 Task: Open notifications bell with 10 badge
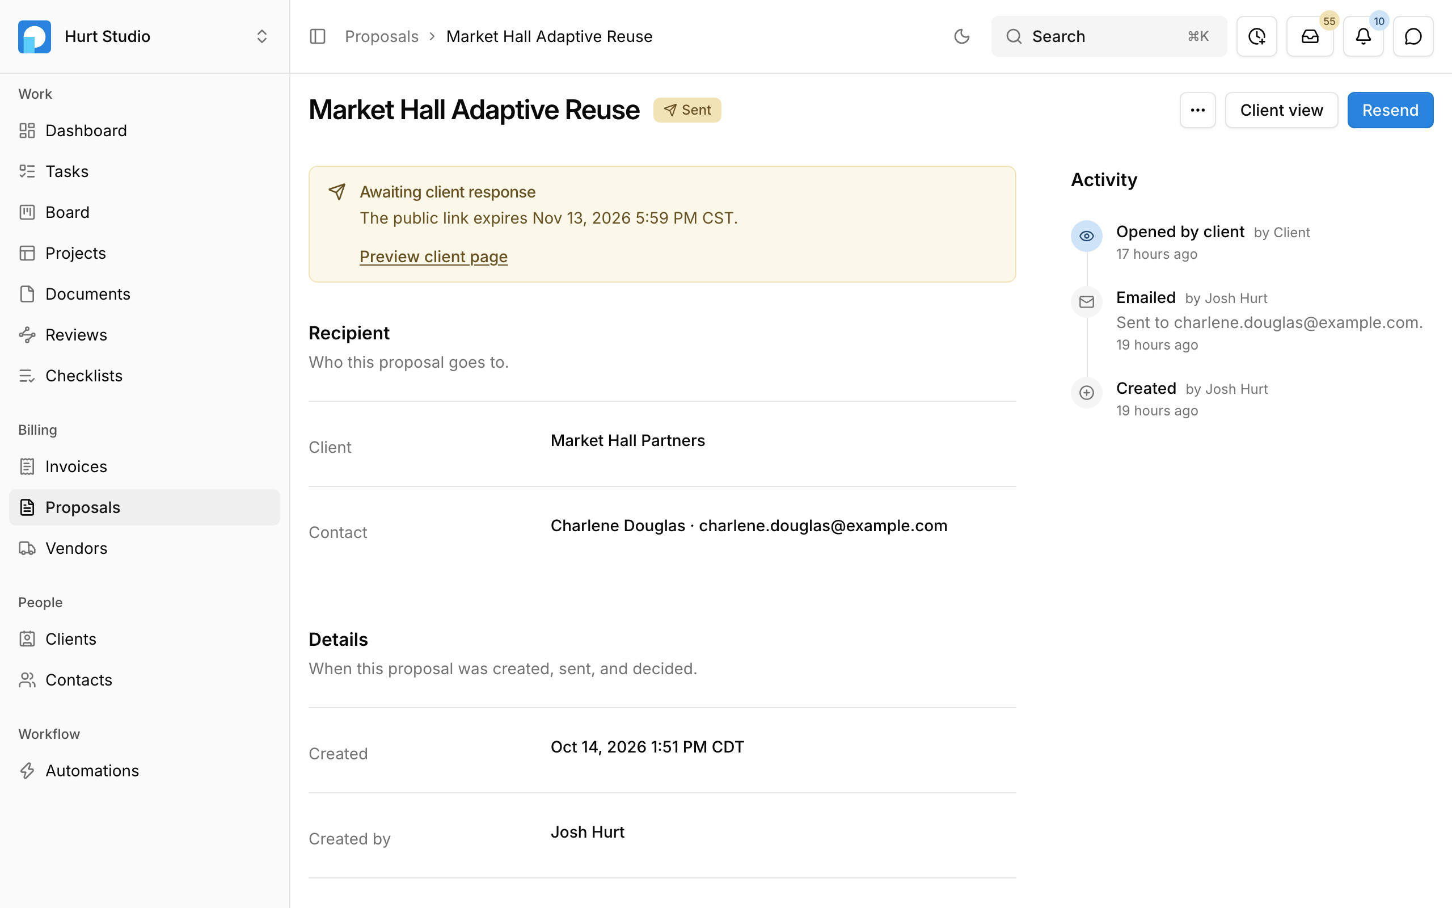tap(1363, 37)
